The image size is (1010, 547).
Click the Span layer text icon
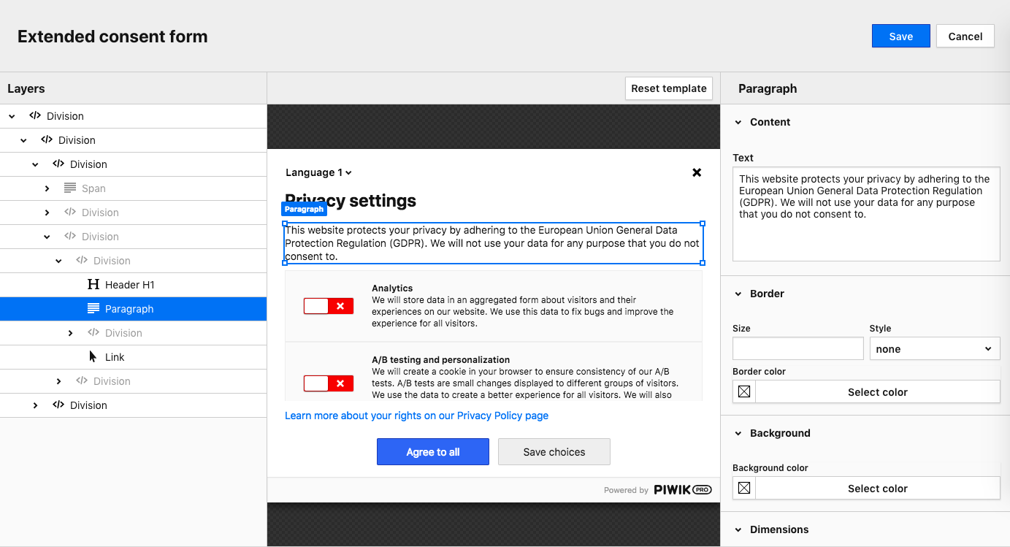[69, 188]
